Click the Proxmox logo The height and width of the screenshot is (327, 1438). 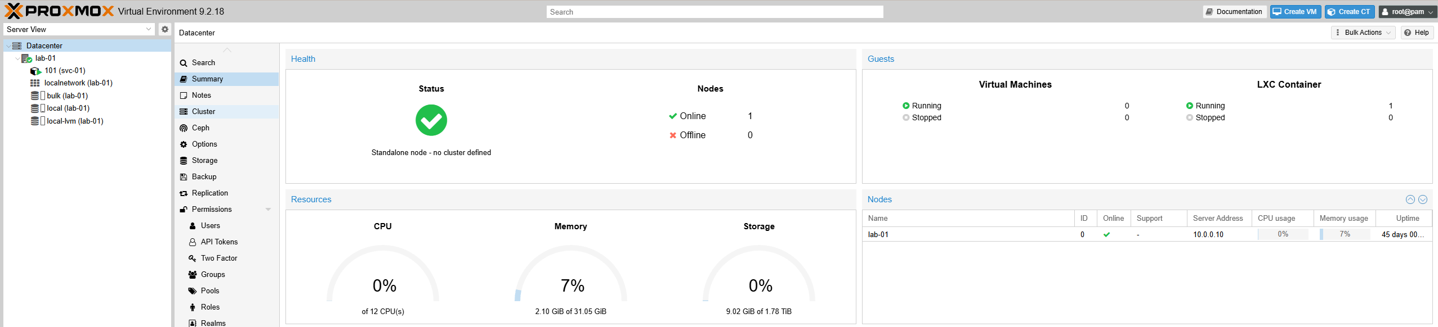click(59, 11)
